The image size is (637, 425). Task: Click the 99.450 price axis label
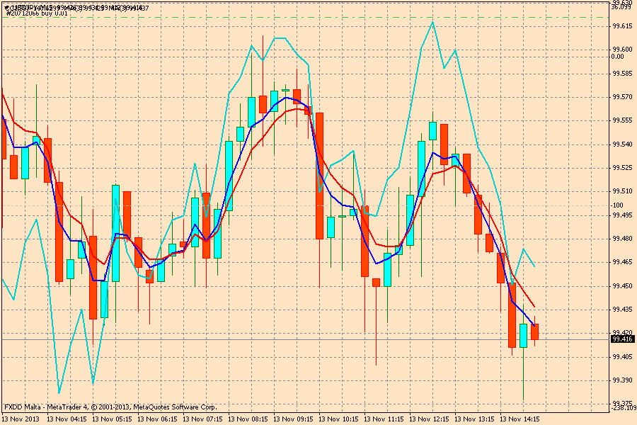(x=622, y=285)
